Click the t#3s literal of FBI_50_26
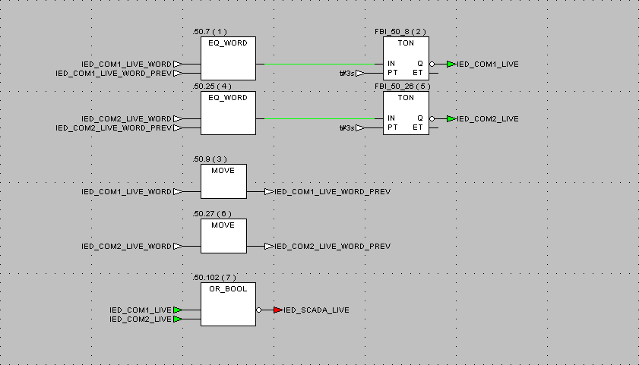Screen dimensions: 639x365 [x=347, y=127]
